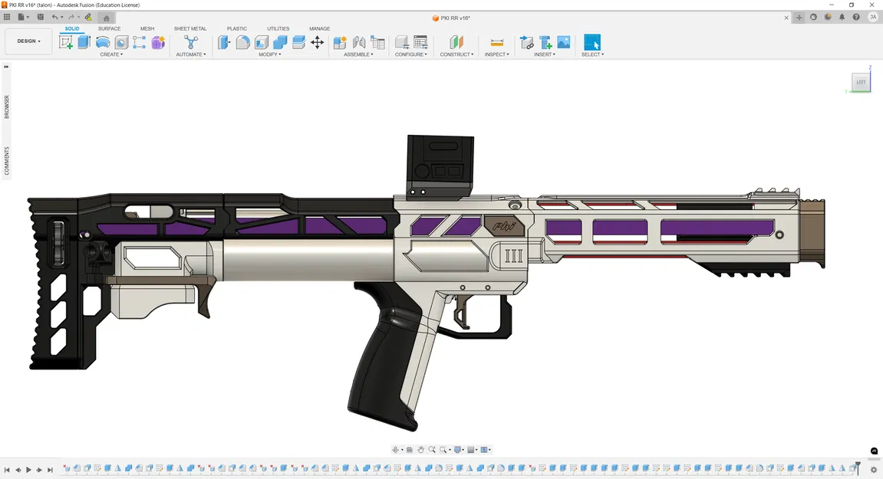The width and height of the screenshot is (883, 479).
Task: Switch to the UTILITIES tab
Action: click(x=278, y=28)
